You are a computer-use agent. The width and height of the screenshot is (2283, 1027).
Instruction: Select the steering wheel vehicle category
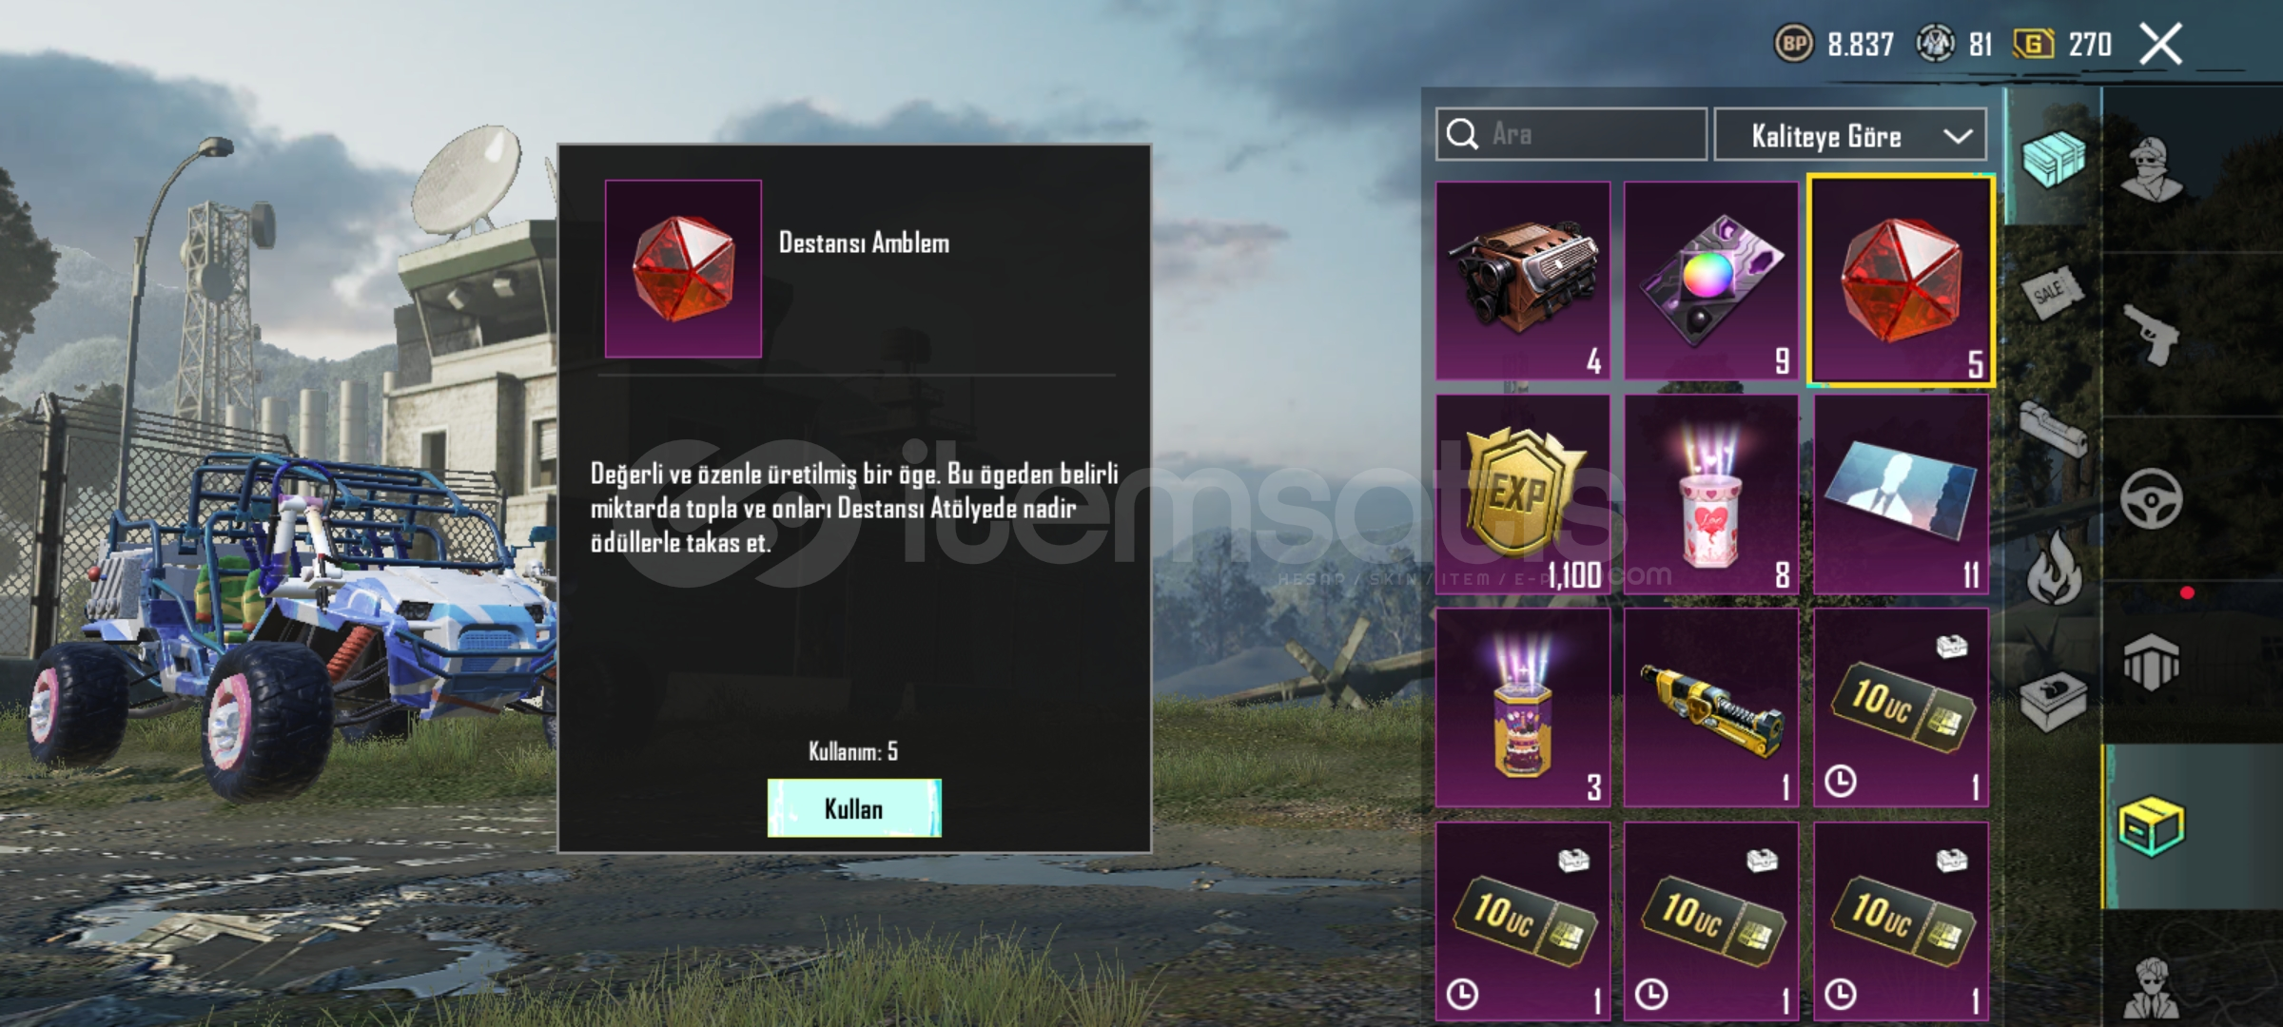[2151, 498]
